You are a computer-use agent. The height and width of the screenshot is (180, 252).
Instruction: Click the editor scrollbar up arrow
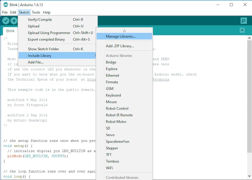249,38
